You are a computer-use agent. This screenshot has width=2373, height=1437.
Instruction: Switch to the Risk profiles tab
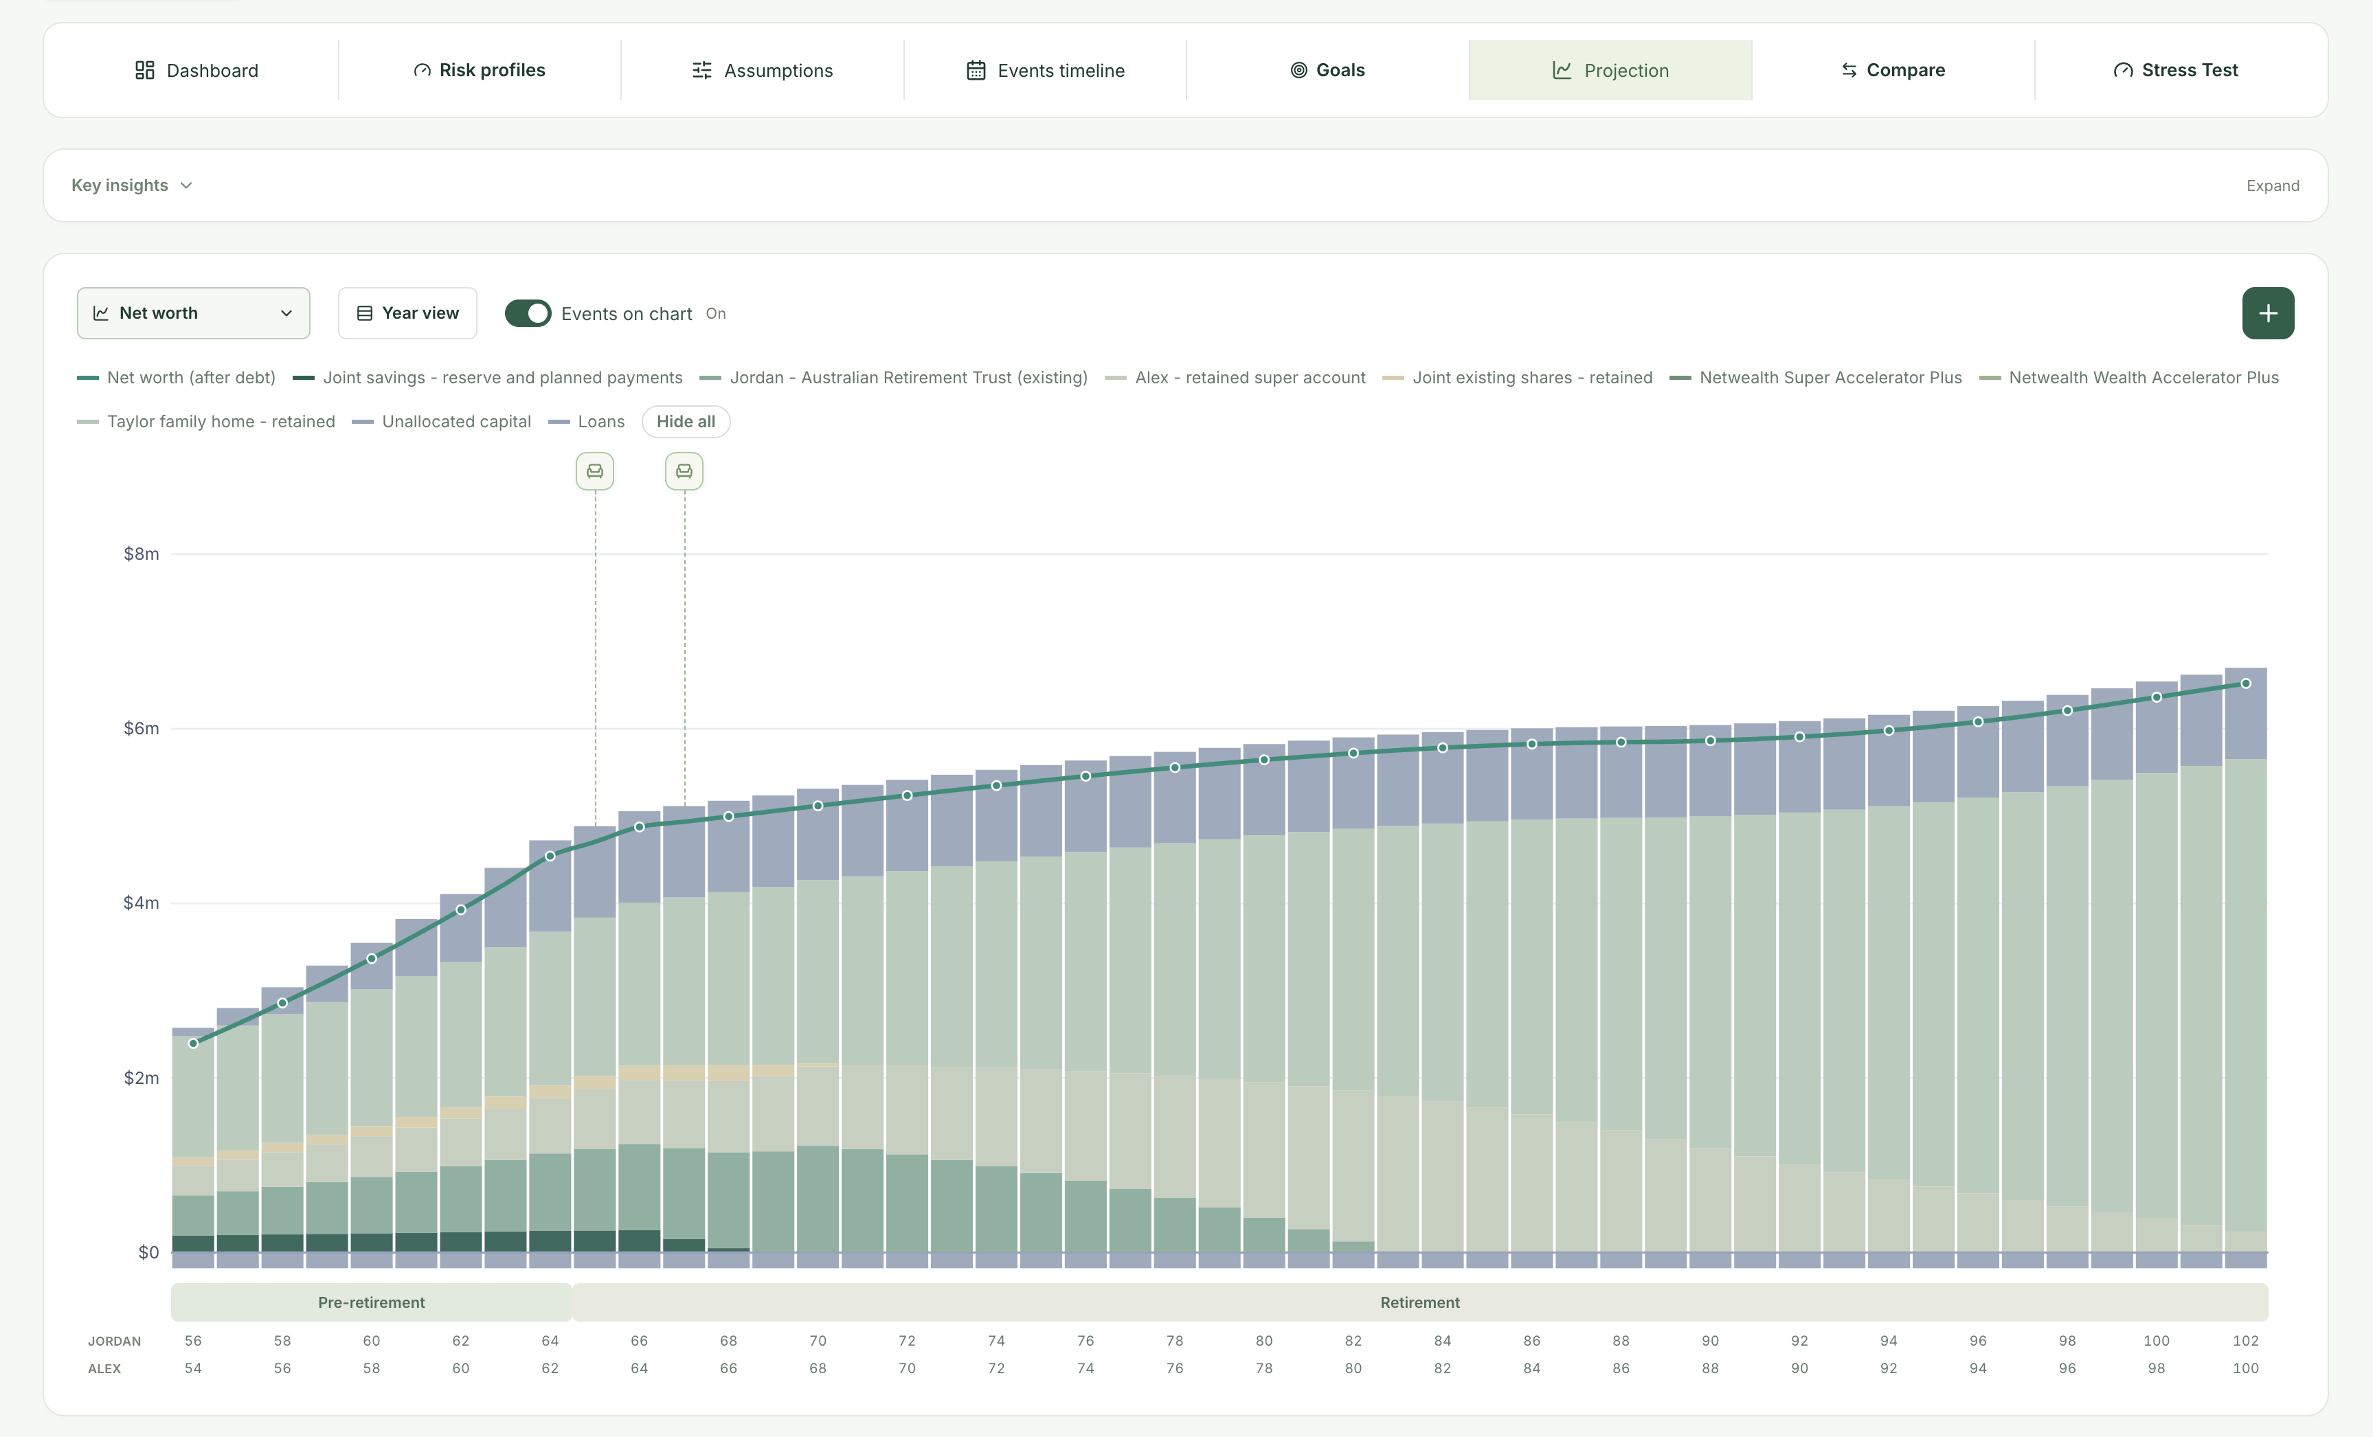pyautogui.click(x=480, y=70)
